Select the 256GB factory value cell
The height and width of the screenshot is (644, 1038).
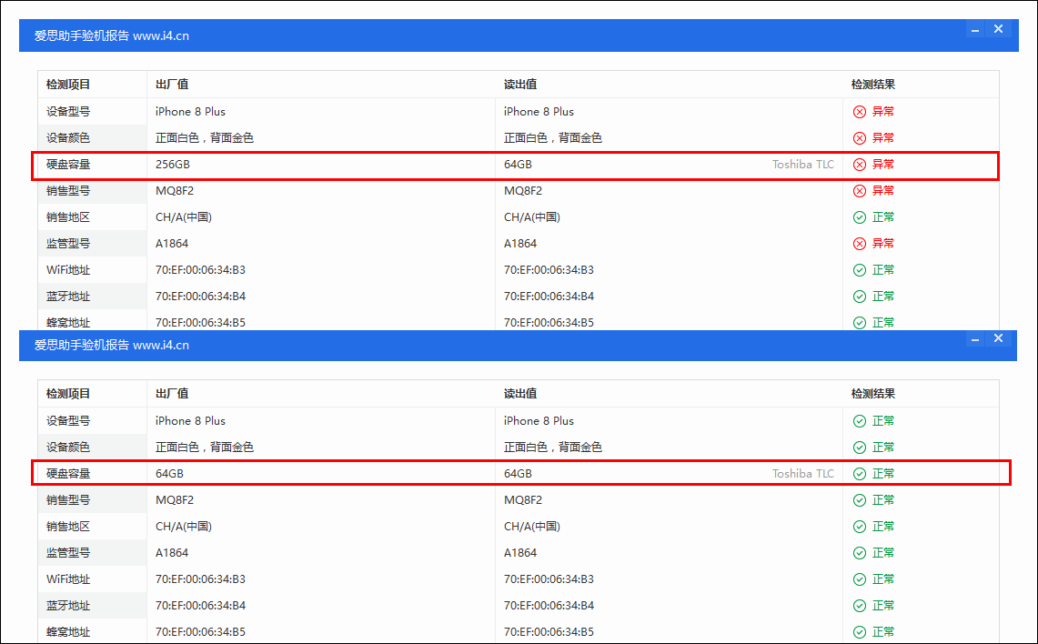(173, 165)
